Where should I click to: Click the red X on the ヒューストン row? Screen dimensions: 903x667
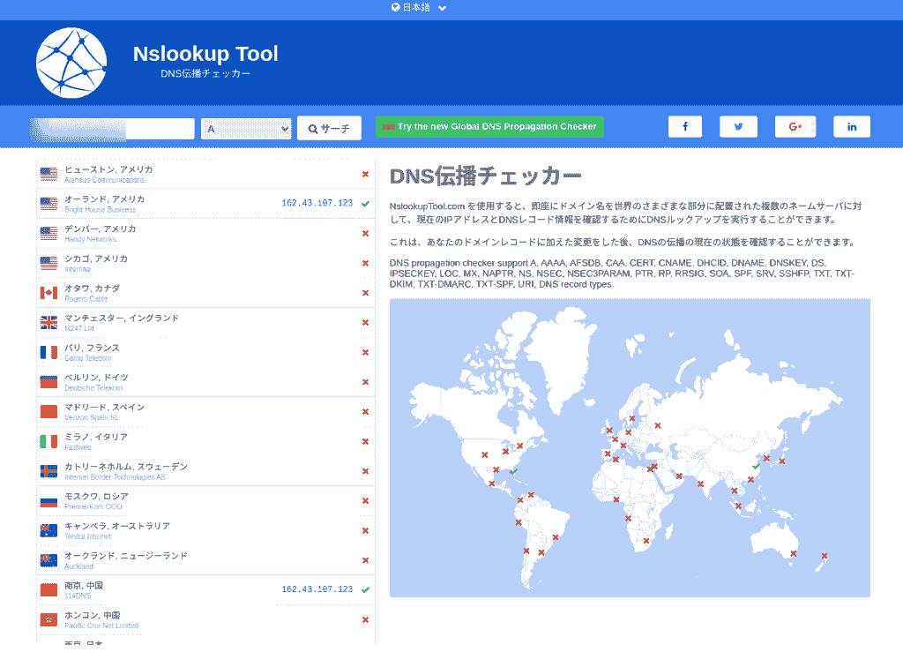coord(365,174)
